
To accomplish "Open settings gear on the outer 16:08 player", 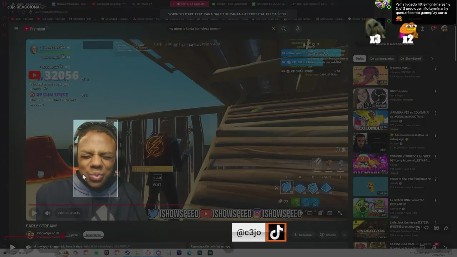I will 434,247.
